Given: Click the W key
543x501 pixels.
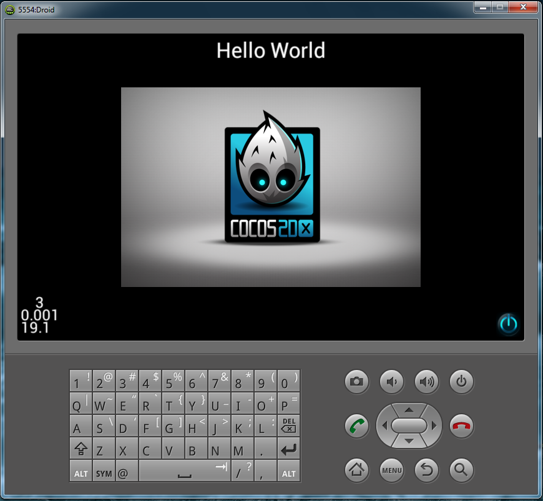Looking at the screenshot, I should click(104, 402).
